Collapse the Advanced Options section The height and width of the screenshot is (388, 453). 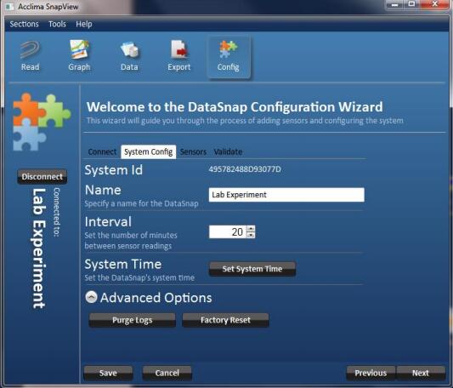click(91, 297)
